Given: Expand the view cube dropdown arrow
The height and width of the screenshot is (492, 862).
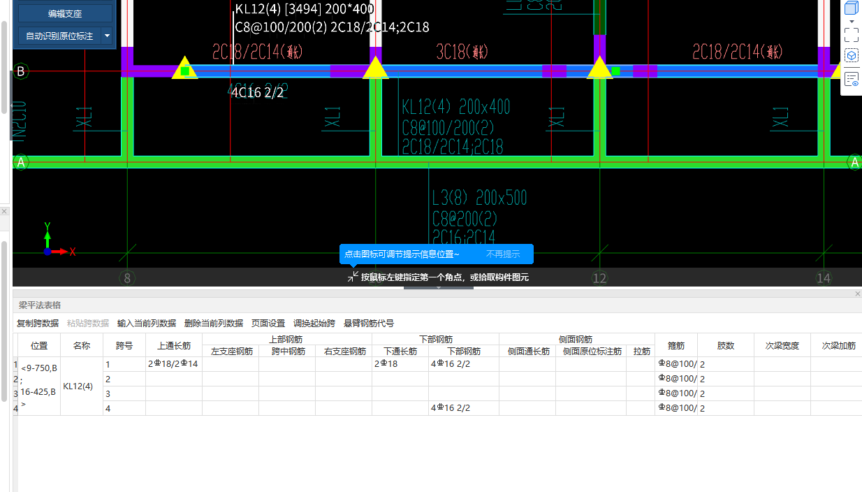Looking at the screenshot, I should (851, 20).
